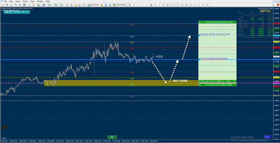Open the File menu
Screen dimensions: 280x143
click(x=5, y=1)
